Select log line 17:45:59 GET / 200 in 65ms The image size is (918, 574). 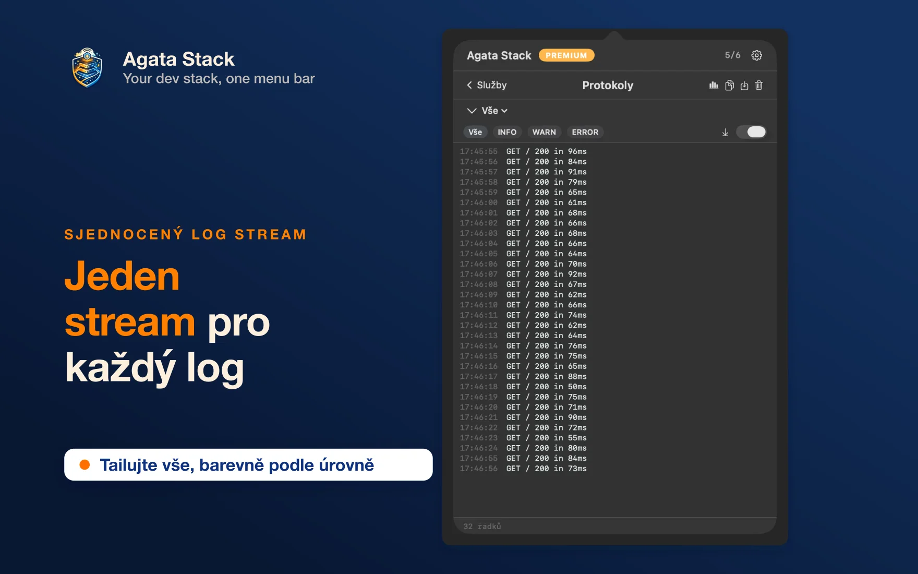point(523,193)
